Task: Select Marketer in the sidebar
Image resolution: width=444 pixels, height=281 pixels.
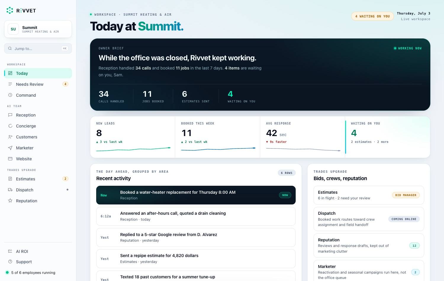Action: (38, 148)
